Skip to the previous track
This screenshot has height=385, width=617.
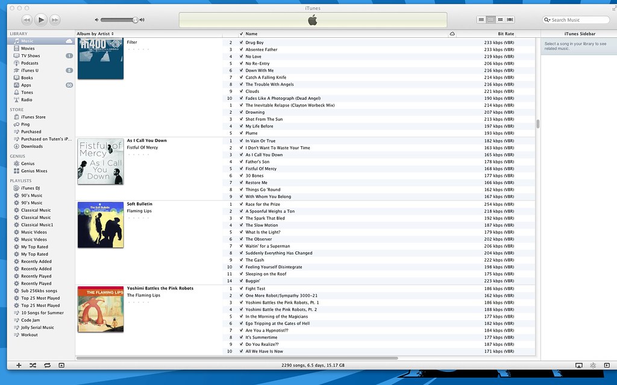tap(27, 20)
